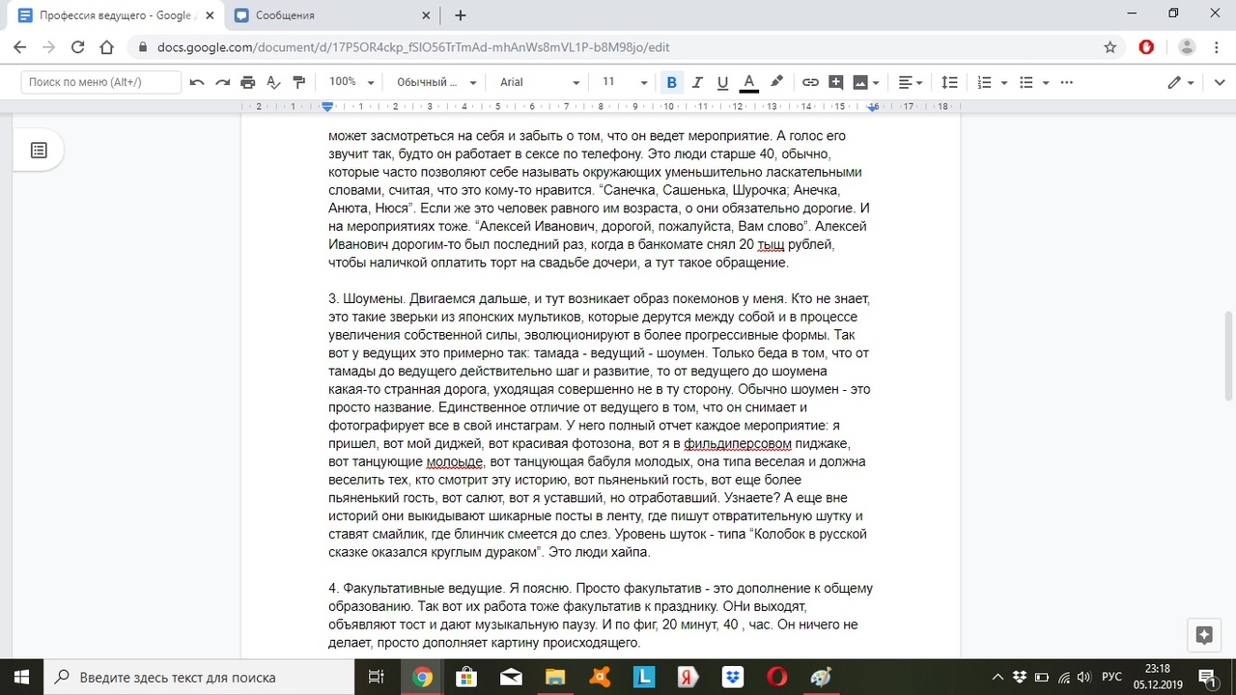Viewport: 1236px width, 695px height.
Task: Open Yandex browser on the taskbar
Action: [688, 677]
